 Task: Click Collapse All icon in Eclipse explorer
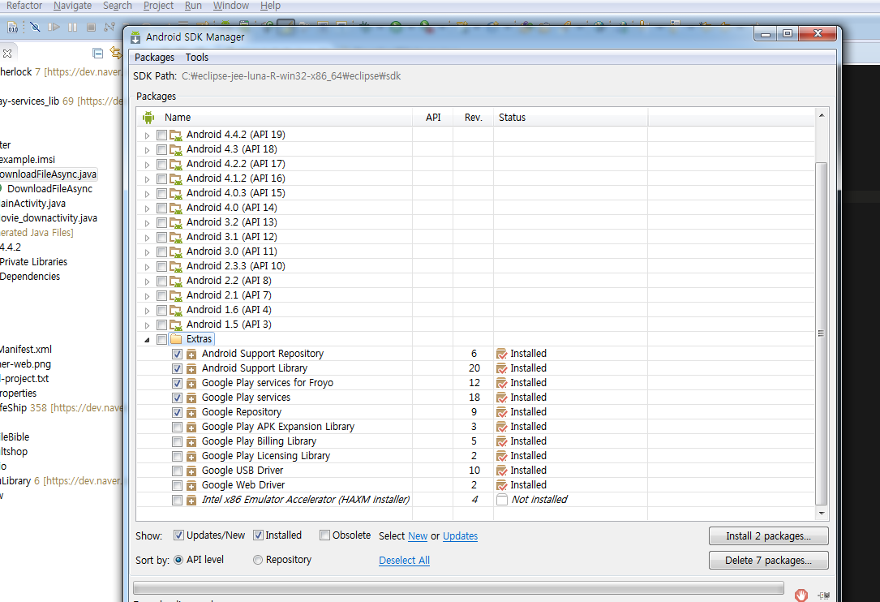coord(97,54)
